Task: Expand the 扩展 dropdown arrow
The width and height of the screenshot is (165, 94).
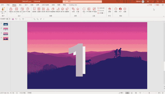Action: (78, 13)
